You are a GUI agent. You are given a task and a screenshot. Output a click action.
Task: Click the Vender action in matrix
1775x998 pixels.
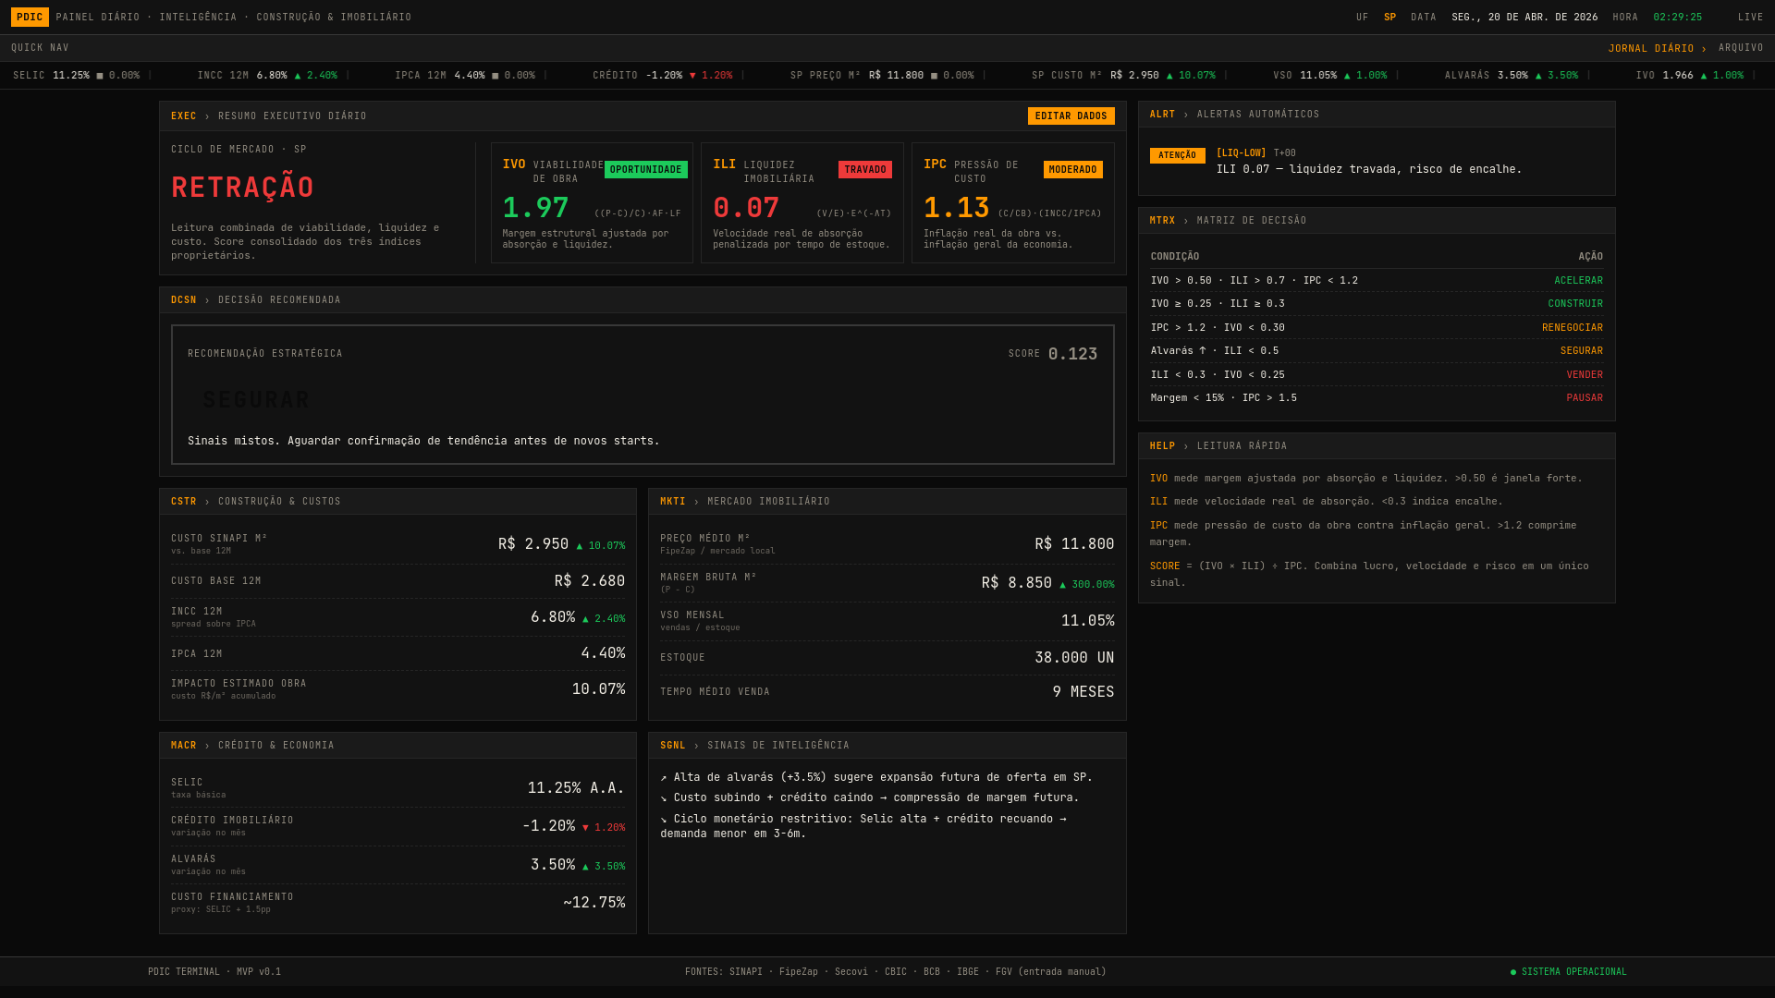tap(1585, 375)
